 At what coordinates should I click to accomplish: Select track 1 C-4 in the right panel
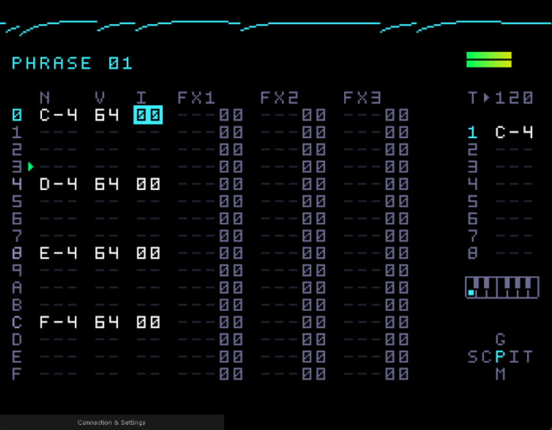pos(514,132)
